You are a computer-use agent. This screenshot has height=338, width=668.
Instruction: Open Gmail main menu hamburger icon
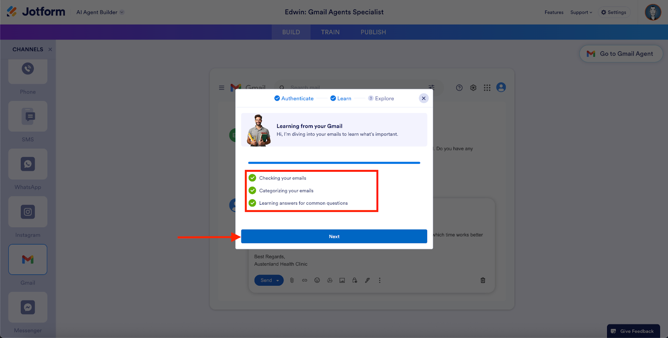tap(222, 88)
